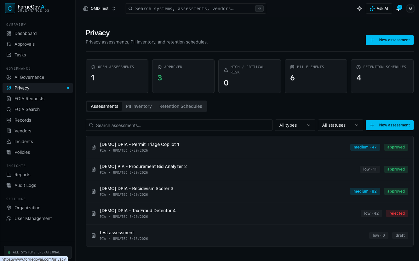
Task: Click the Open Assessments stat card
Action: click(117, 76)
